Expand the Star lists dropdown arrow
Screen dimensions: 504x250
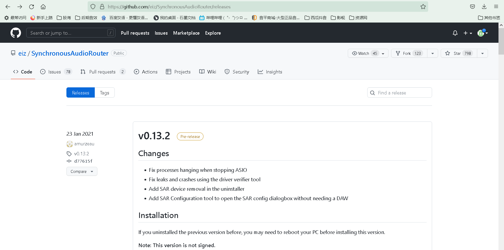tap(482, 54)
